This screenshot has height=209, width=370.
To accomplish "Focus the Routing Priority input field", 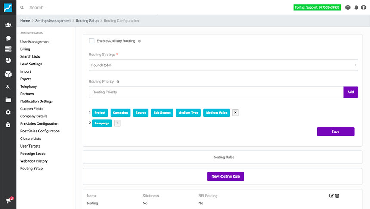I will point(216,92).
